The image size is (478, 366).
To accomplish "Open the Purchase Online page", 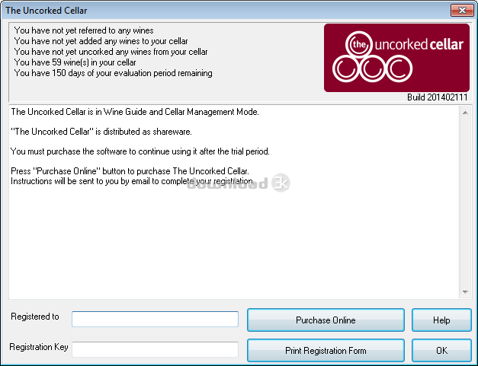I will pyautogui.click(x=326, y=320).
